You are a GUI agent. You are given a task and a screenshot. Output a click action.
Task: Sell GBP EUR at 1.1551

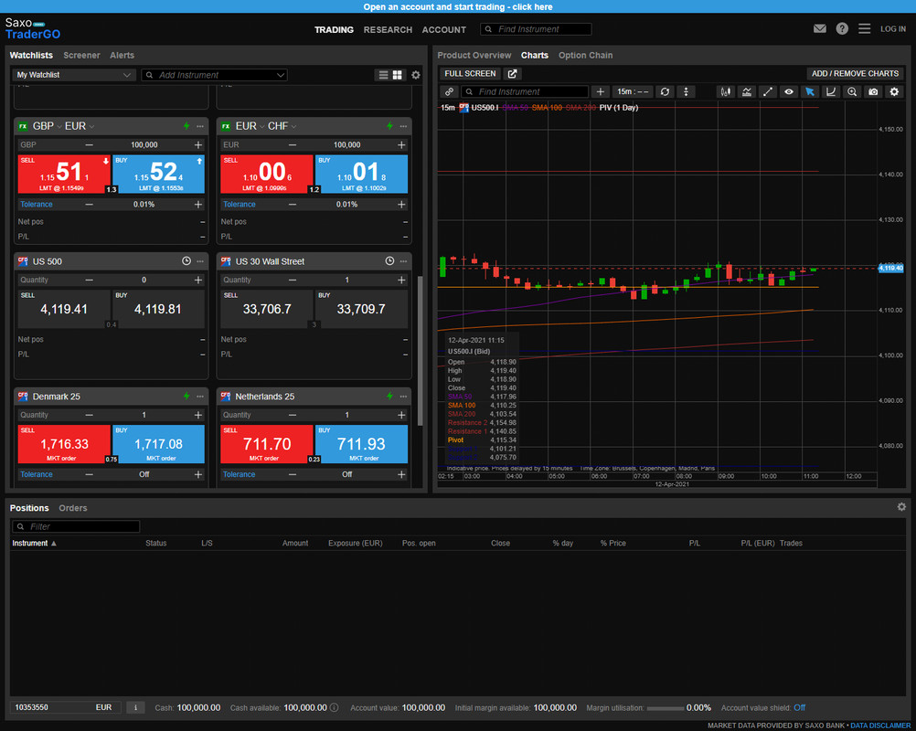coord(64,174)
